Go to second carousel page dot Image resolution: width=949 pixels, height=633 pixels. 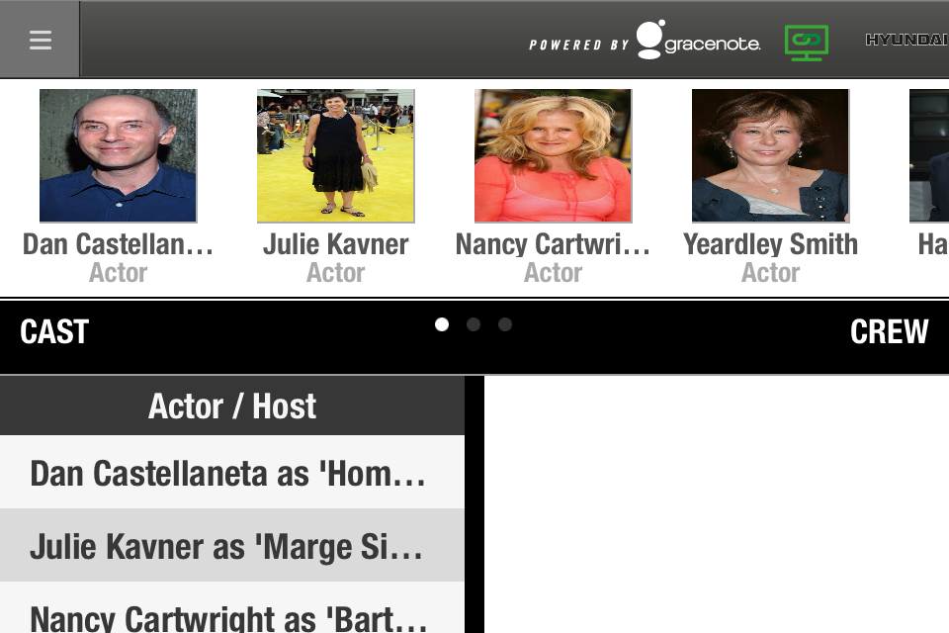(x=474, y=324)
